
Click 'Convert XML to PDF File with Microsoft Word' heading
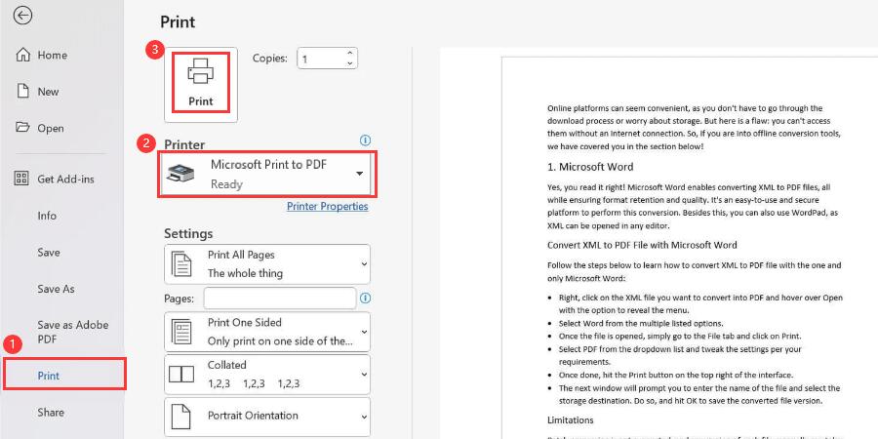tap(642, 245)
